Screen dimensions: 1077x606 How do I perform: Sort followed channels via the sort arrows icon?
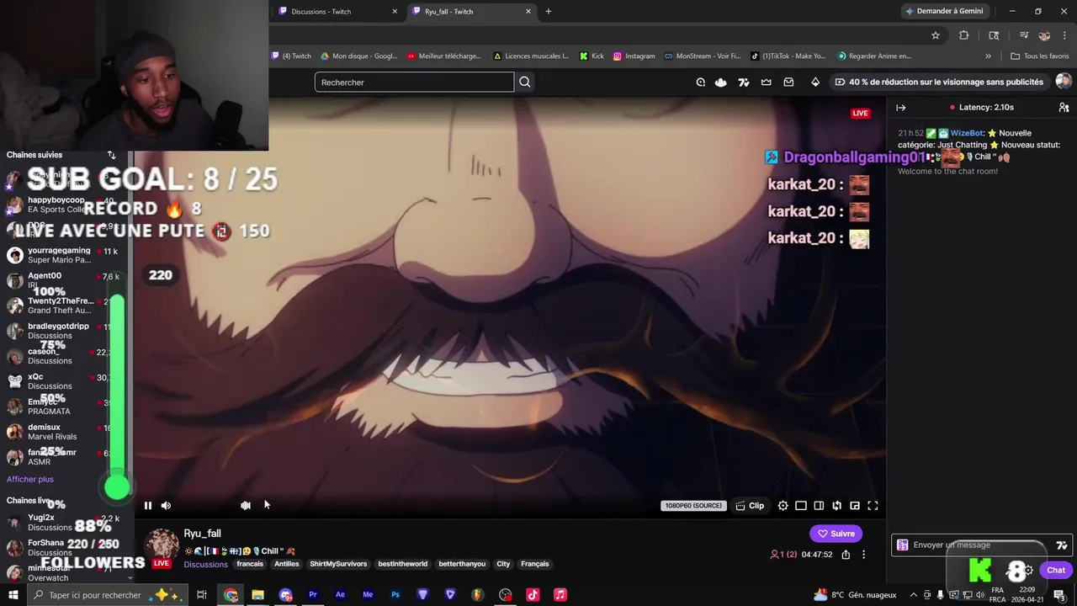(111, 155)
